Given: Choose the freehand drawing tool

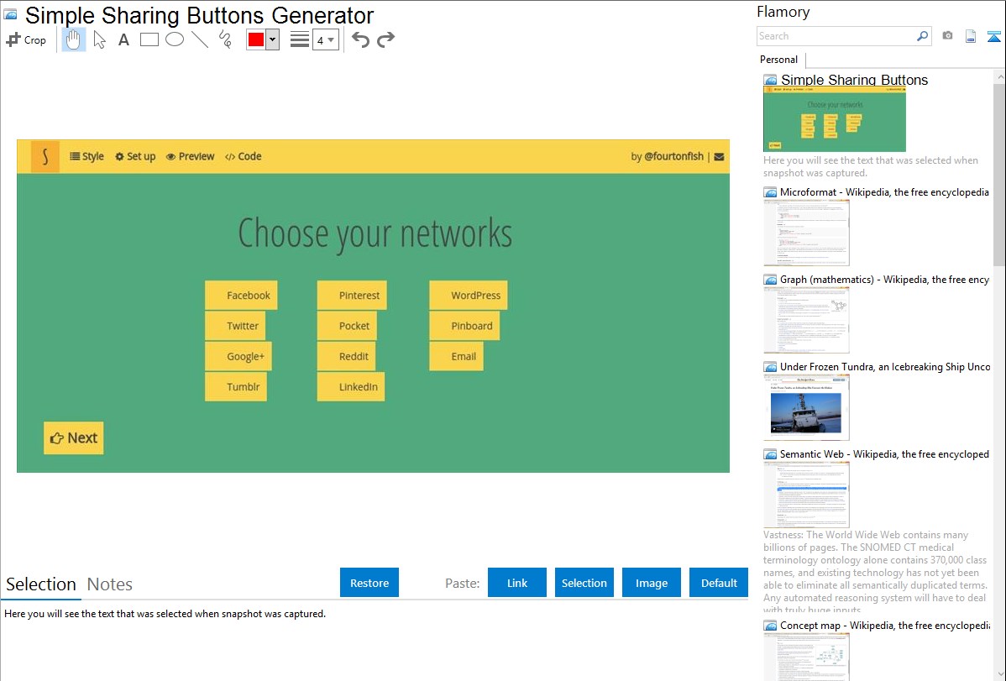Looking at the screenshot, I should [x=225, y=39].
